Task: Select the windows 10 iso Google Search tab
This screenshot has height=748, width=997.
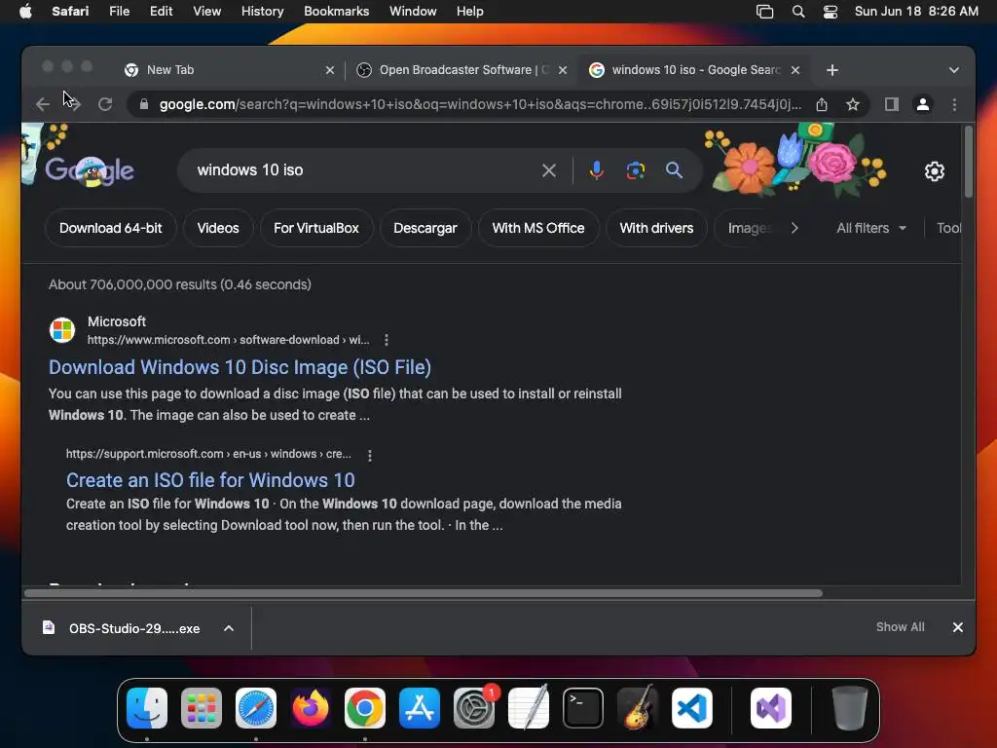Action: pos(694,70)
